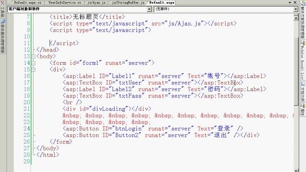Open the 文档大纲 document outline side tab

303,92
